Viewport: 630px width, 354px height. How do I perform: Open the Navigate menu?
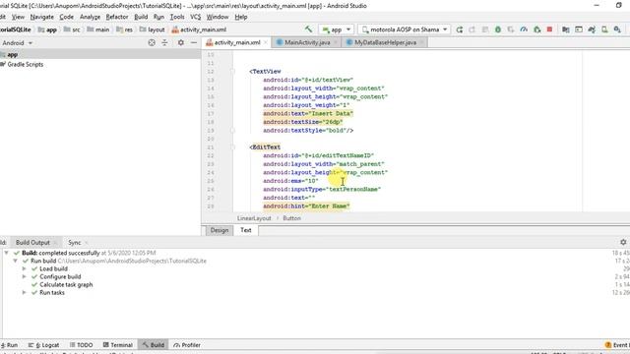[41, 17]
